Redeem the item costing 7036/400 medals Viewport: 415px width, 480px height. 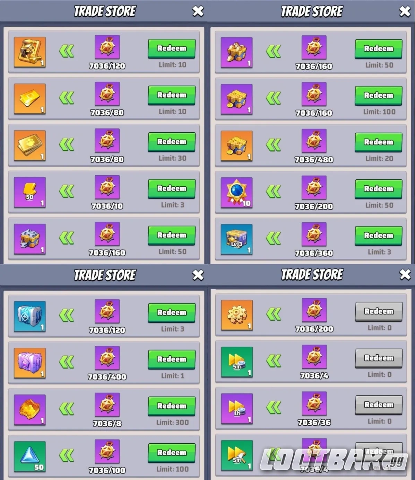click(x=172, y=359)
